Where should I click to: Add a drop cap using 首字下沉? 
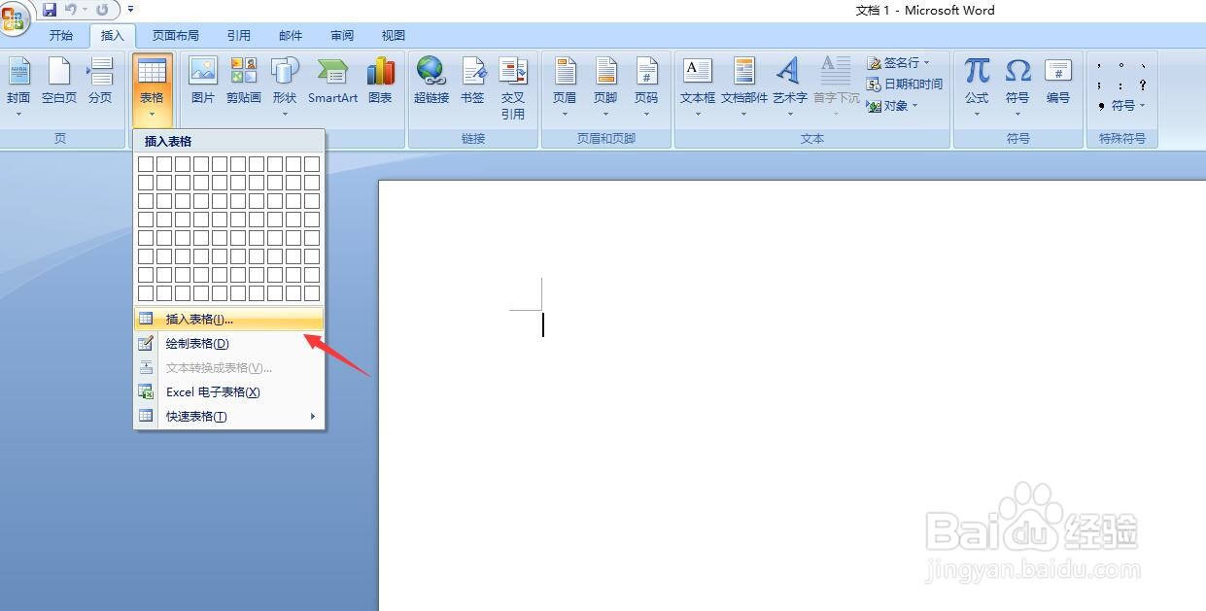(835, 83)
